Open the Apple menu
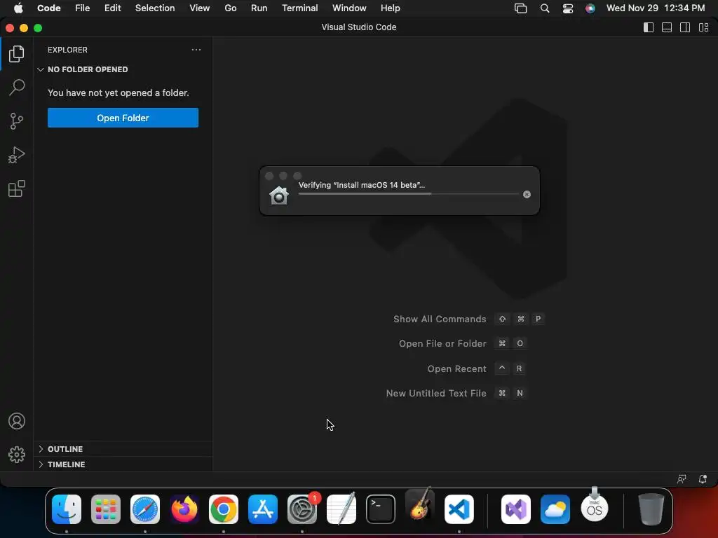The image size is (718, 538). click(18, 8)
